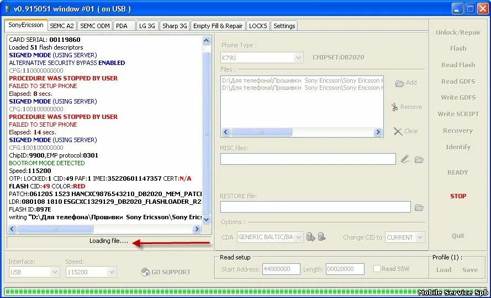Viewport: 491px width, 298px height.
Task: Select the PDA tab
Action: (122, 26)
